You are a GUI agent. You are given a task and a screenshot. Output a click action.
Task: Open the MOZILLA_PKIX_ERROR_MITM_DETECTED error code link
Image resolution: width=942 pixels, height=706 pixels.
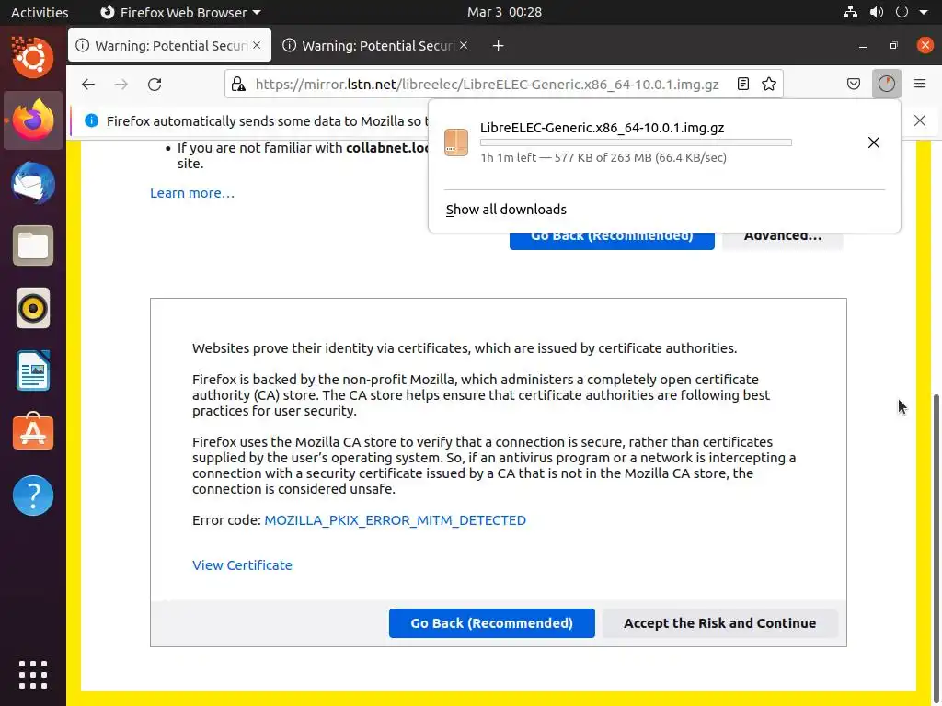[396, 520]
